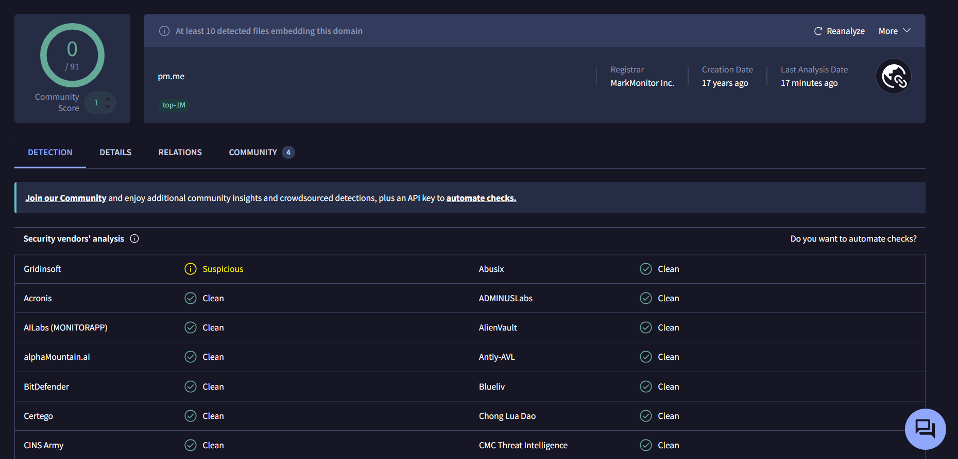Open the automate checks link in the banner

click(481, 198)
